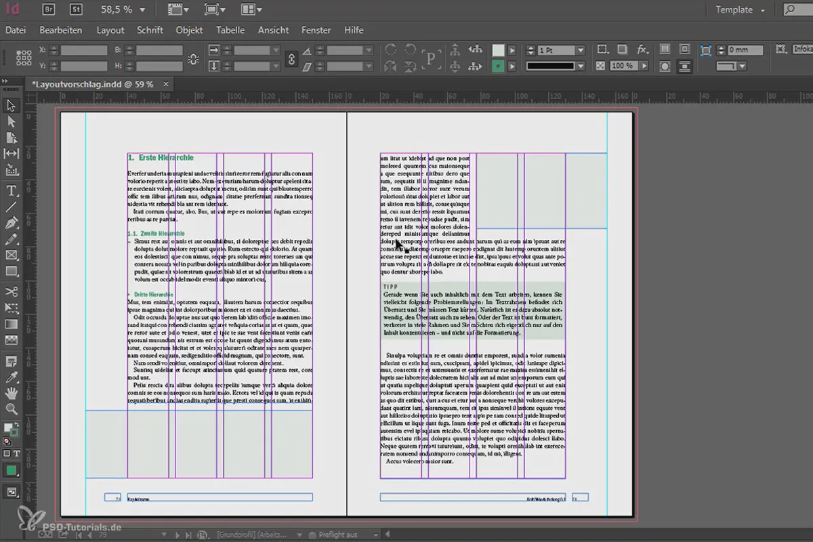Open the view options dropdown
This screenshot has width=813, height=542.
coord(178,10)
